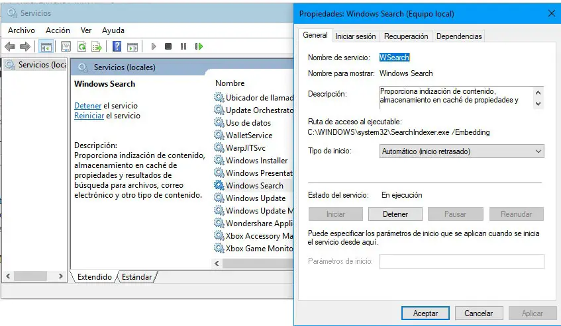Select the Windows Update M service row
Image resolution: width=561 pixels, height=326 pixels.
point(254,211)
